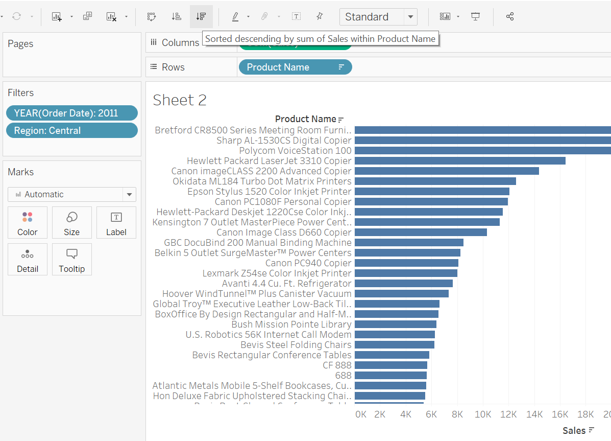Screen dimensions: 611x441
Task: Click the Size button in Marks card
Action: click(x=71, y=222)
